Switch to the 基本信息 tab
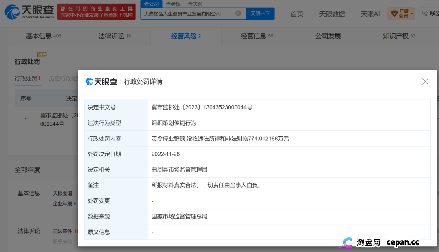Image resolution: width=439 pixels, height=252 pixels. click(43, 36)
